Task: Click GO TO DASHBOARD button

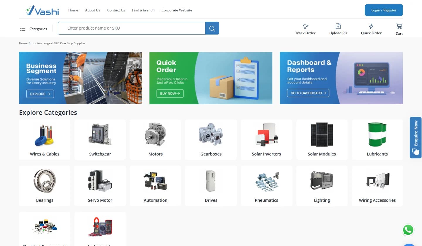Action: 308,93
